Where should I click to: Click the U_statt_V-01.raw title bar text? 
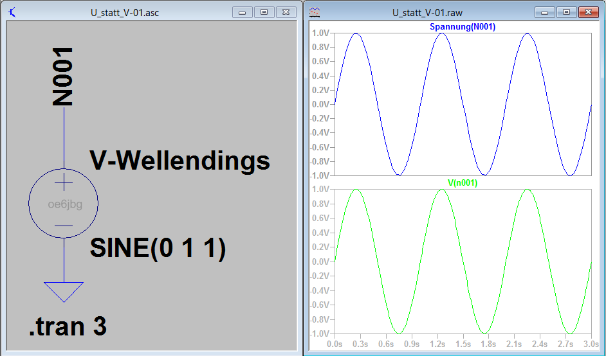pos(427,13)
